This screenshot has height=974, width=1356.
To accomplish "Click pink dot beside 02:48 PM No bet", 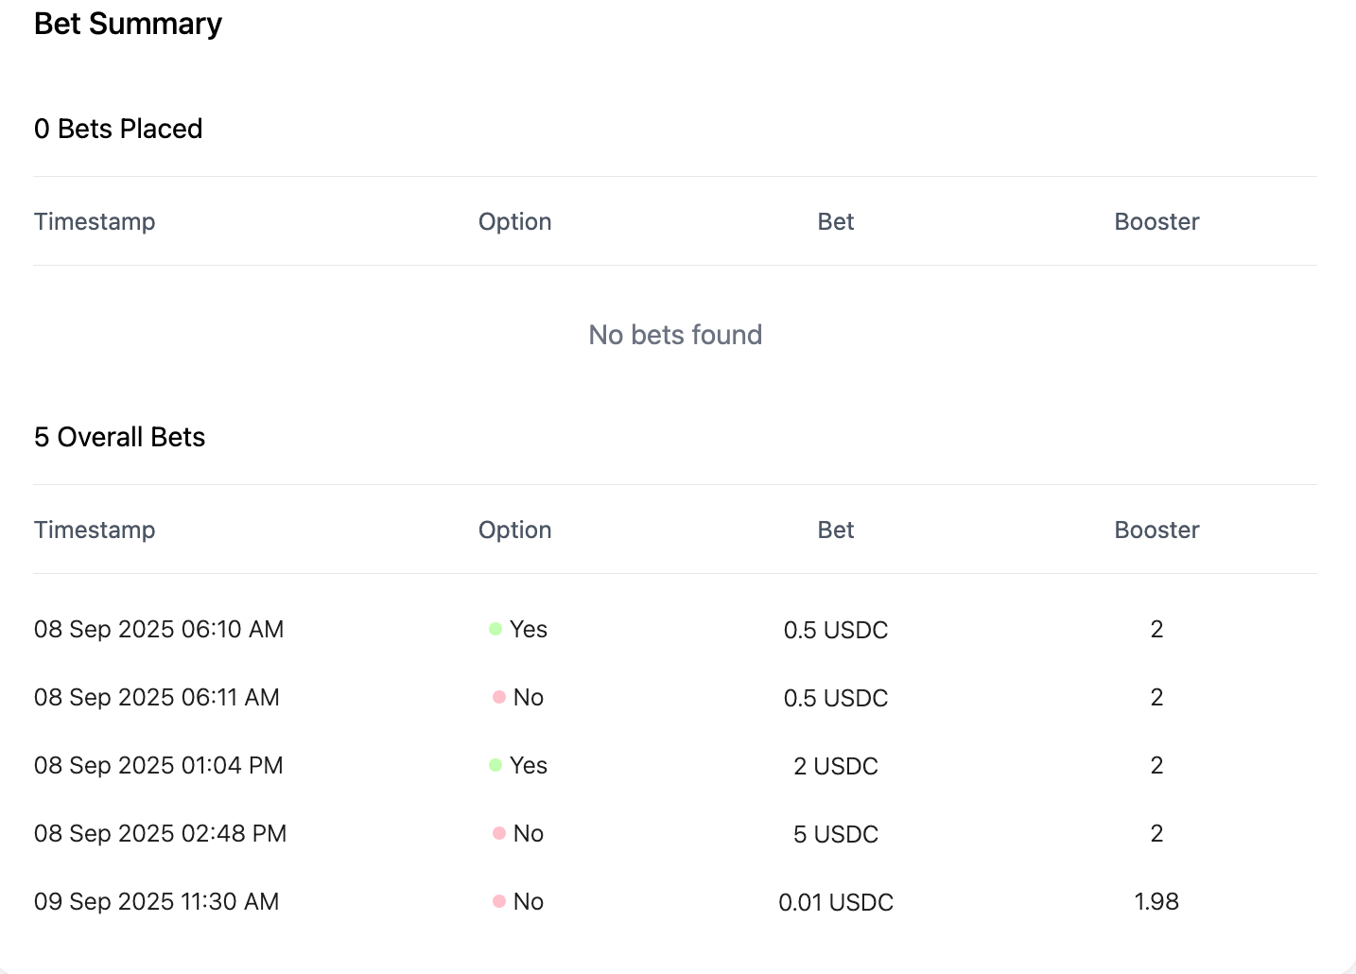I will tap(499, 833).
